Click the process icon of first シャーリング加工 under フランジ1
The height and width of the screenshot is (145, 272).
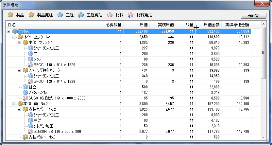pyautogui.click(x=30, y=48)
